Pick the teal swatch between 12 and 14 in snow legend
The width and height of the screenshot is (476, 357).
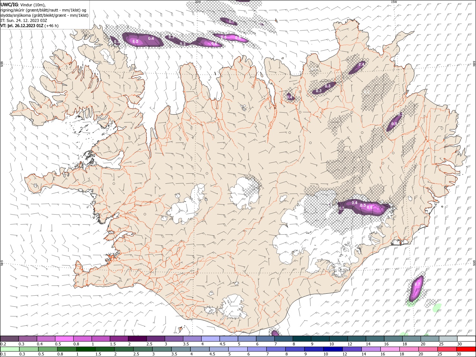(357, 338)
